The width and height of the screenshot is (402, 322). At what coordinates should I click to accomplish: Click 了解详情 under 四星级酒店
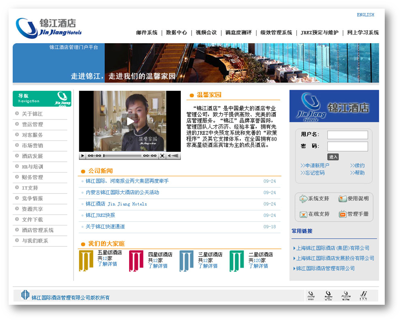[x=158, y=266]
